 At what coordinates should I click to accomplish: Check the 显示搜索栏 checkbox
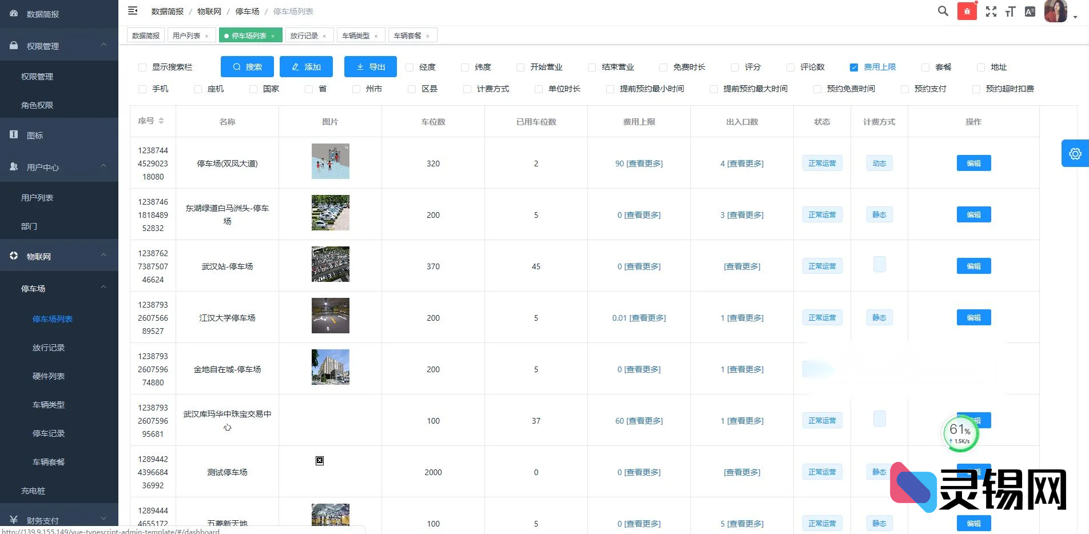(142, 67)
